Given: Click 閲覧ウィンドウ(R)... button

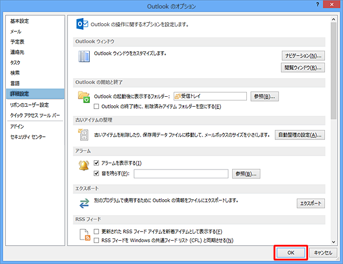Looking at the screenshot, I should (x=303, y=68).
